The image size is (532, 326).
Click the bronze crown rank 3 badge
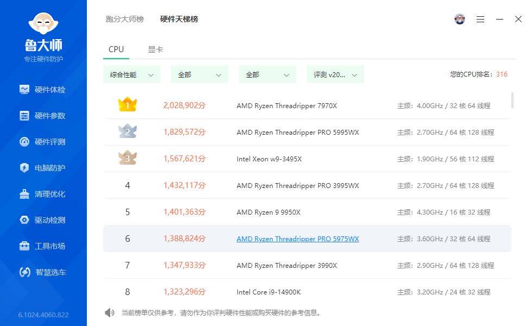(127, 158)
